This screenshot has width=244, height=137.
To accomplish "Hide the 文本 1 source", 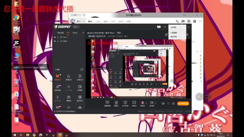I will [55, 37].
